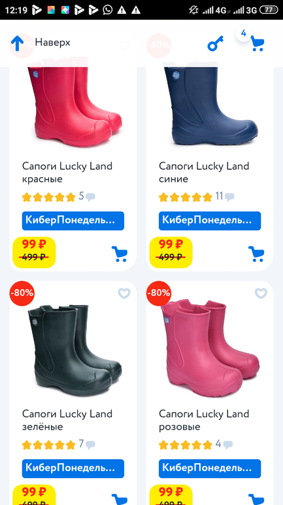The height and width of the screenshot is (505, 283).
Task: Open reviews bubble for blue boots
Action: 229,197
